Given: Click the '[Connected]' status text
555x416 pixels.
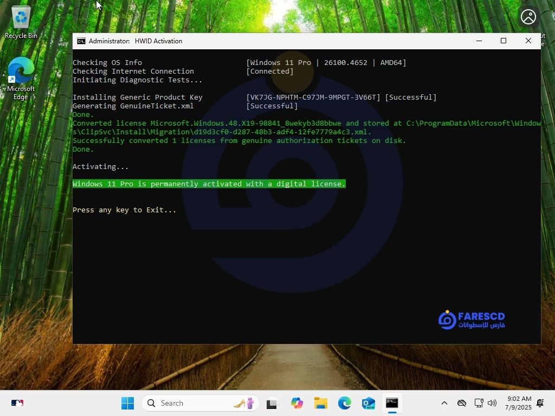Looking at the screenshot, I should pos(270,71).
